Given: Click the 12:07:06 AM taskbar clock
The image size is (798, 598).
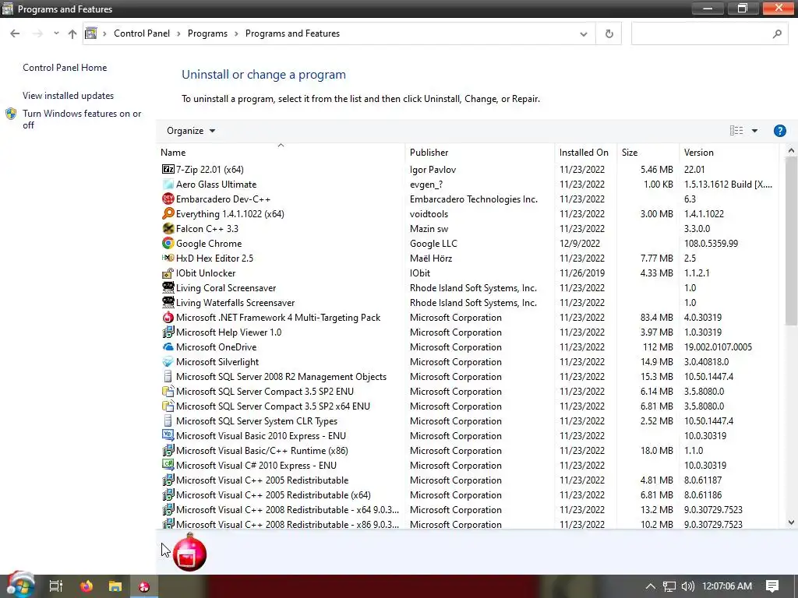Looking at the screenshot, I should point(727,586).
